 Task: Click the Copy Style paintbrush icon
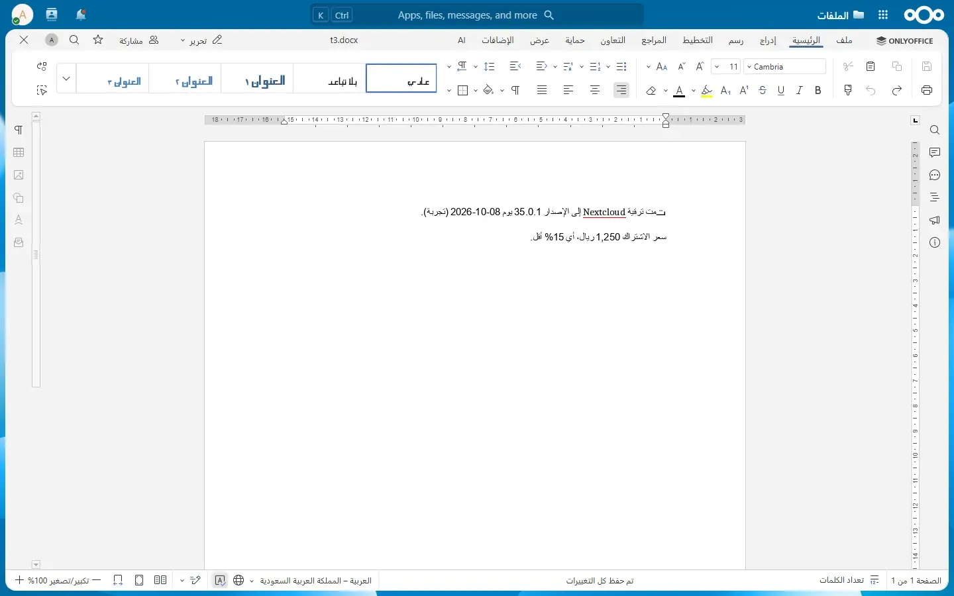click(848, 90)
